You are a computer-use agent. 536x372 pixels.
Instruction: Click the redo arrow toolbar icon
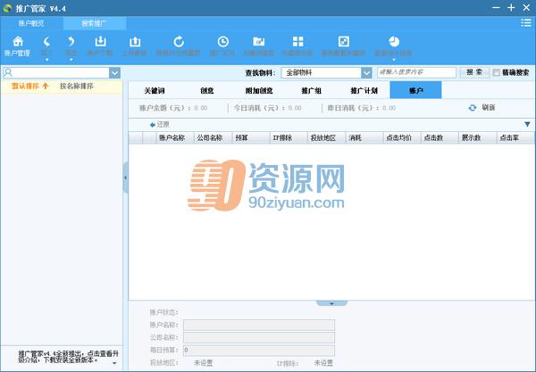71,42
